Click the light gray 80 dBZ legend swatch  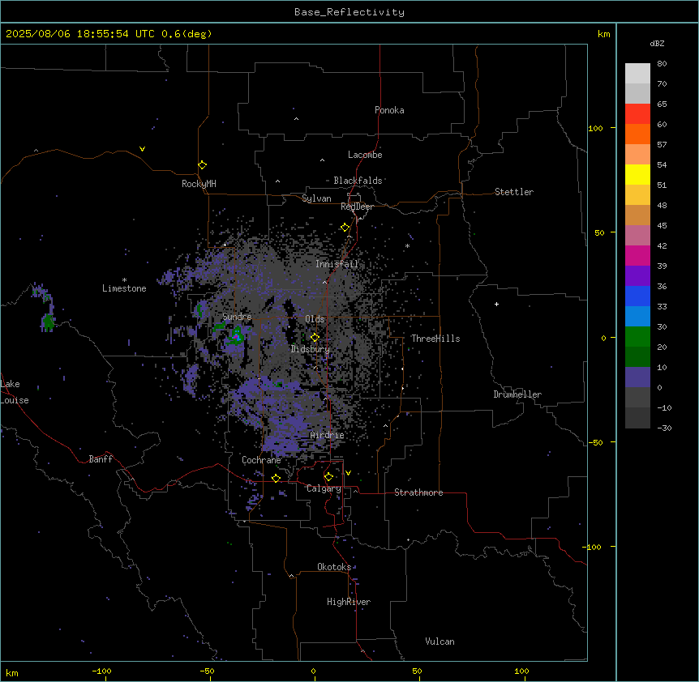click(x=637, y=74)
